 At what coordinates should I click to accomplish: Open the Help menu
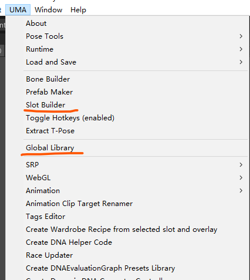pyautogui.click(x=78, y=10)
